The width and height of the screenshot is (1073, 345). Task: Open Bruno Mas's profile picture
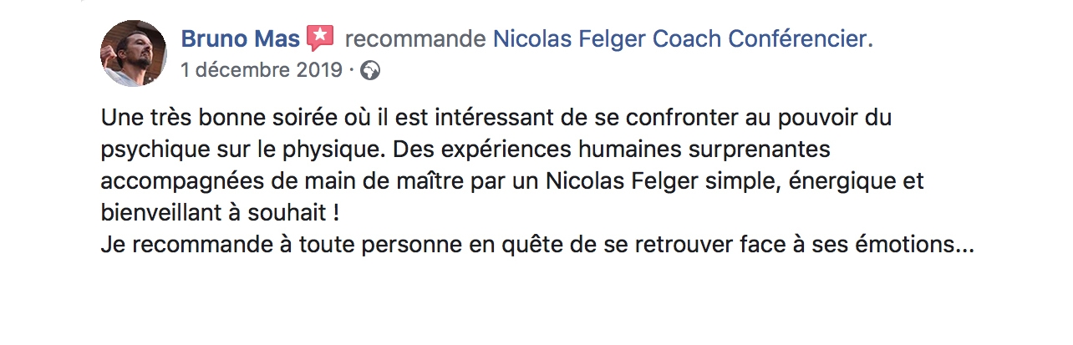[134, 53]
